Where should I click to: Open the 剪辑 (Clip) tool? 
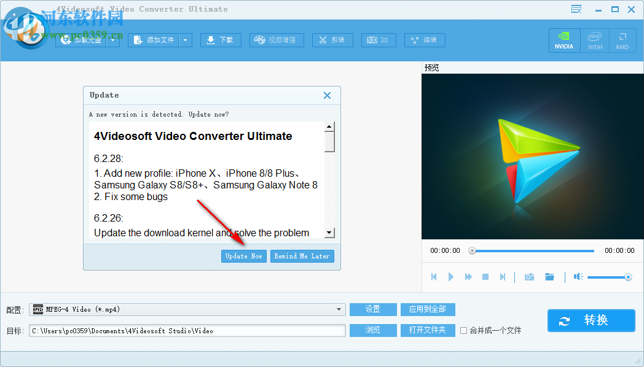click(x=332, y=40)
